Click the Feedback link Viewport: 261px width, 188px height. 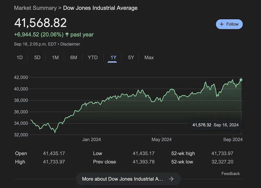coord(230,174)
